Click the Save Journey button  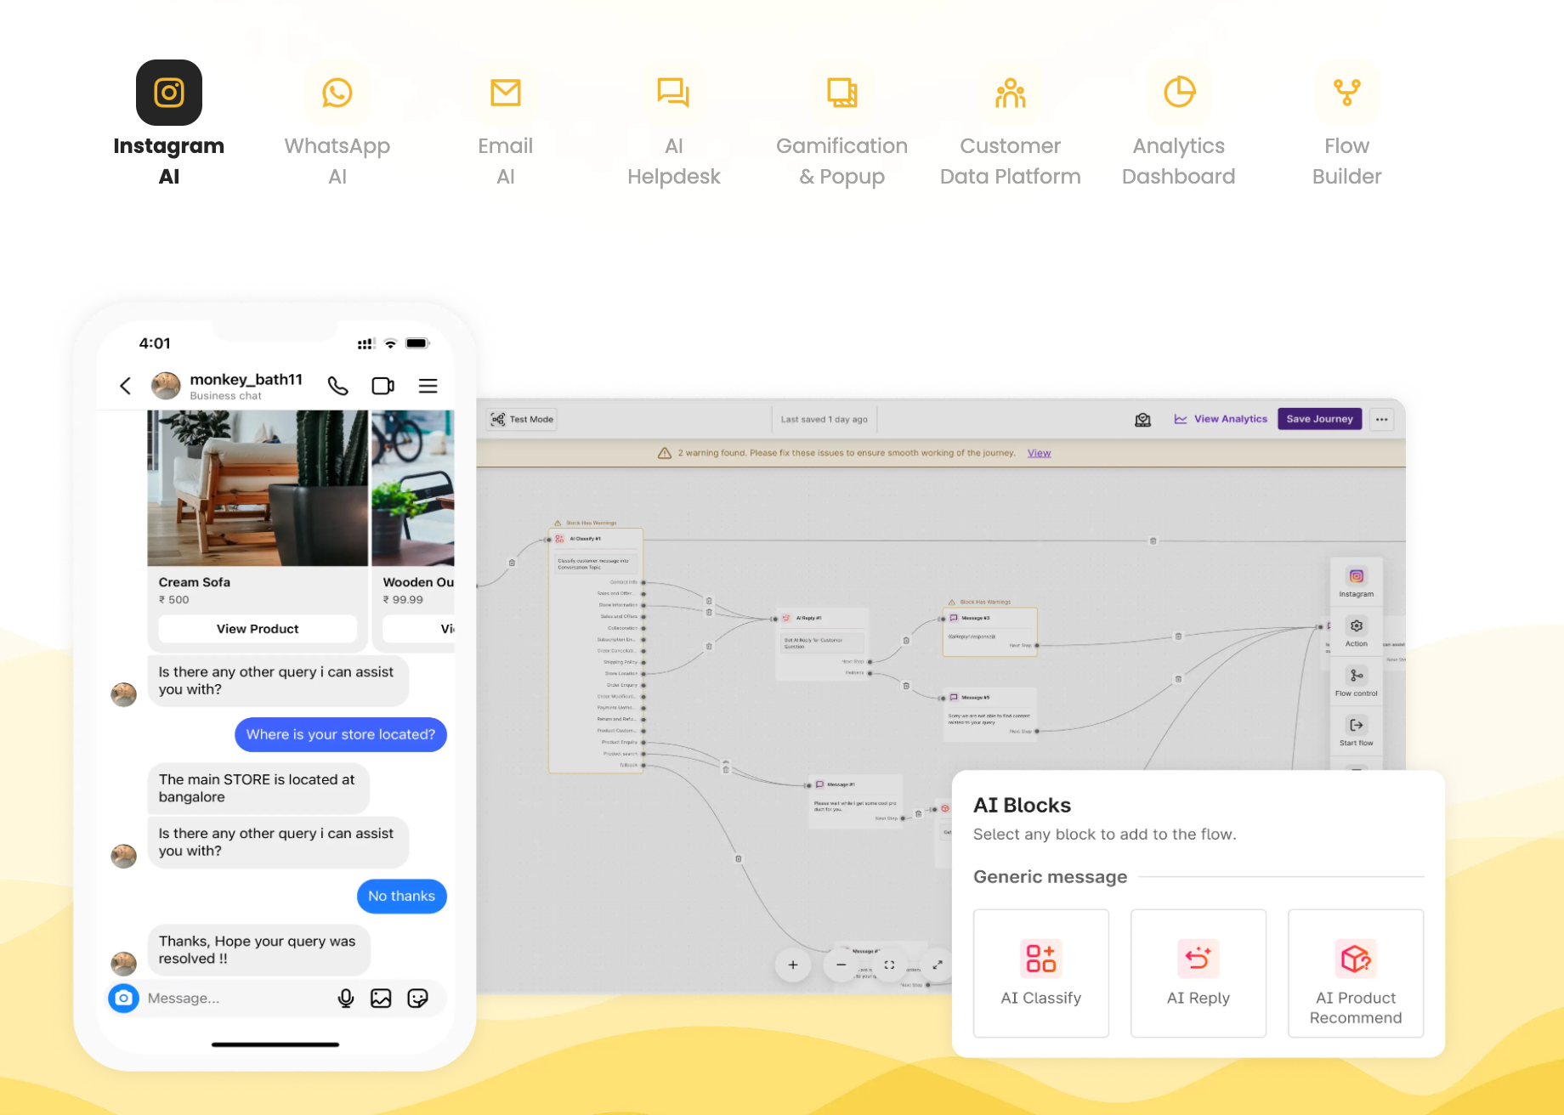[1319, 418]
